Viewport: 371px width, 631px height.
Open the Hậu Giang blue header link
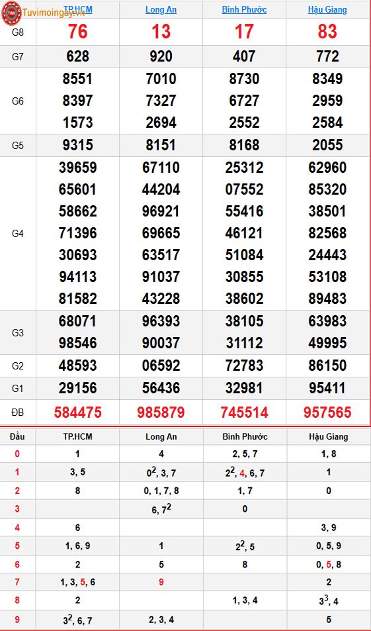[327, 9]
